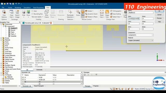The height and width of the screenshot is (93, 166).
Task: Click the Name field containing feedline12
Action: tap(141, 13)
